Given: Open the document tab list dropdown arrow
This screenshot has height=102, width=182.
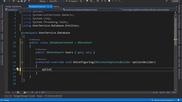Looking at the screenshot, I should (x=176, y=7).
